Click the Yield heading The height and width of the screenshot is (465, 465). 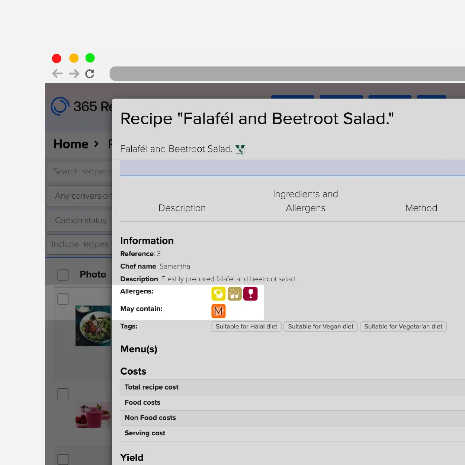(132, 458)
